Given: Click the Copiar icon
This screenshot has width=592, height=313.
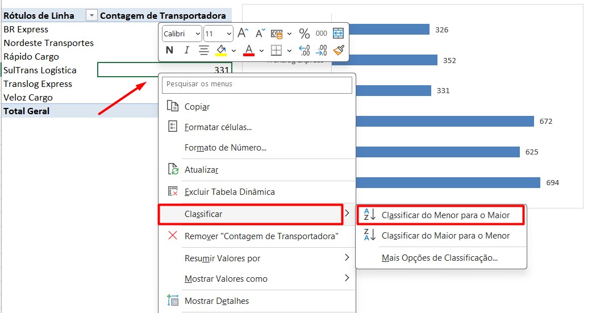Looking at the screenshot, I should pos(173,106).
